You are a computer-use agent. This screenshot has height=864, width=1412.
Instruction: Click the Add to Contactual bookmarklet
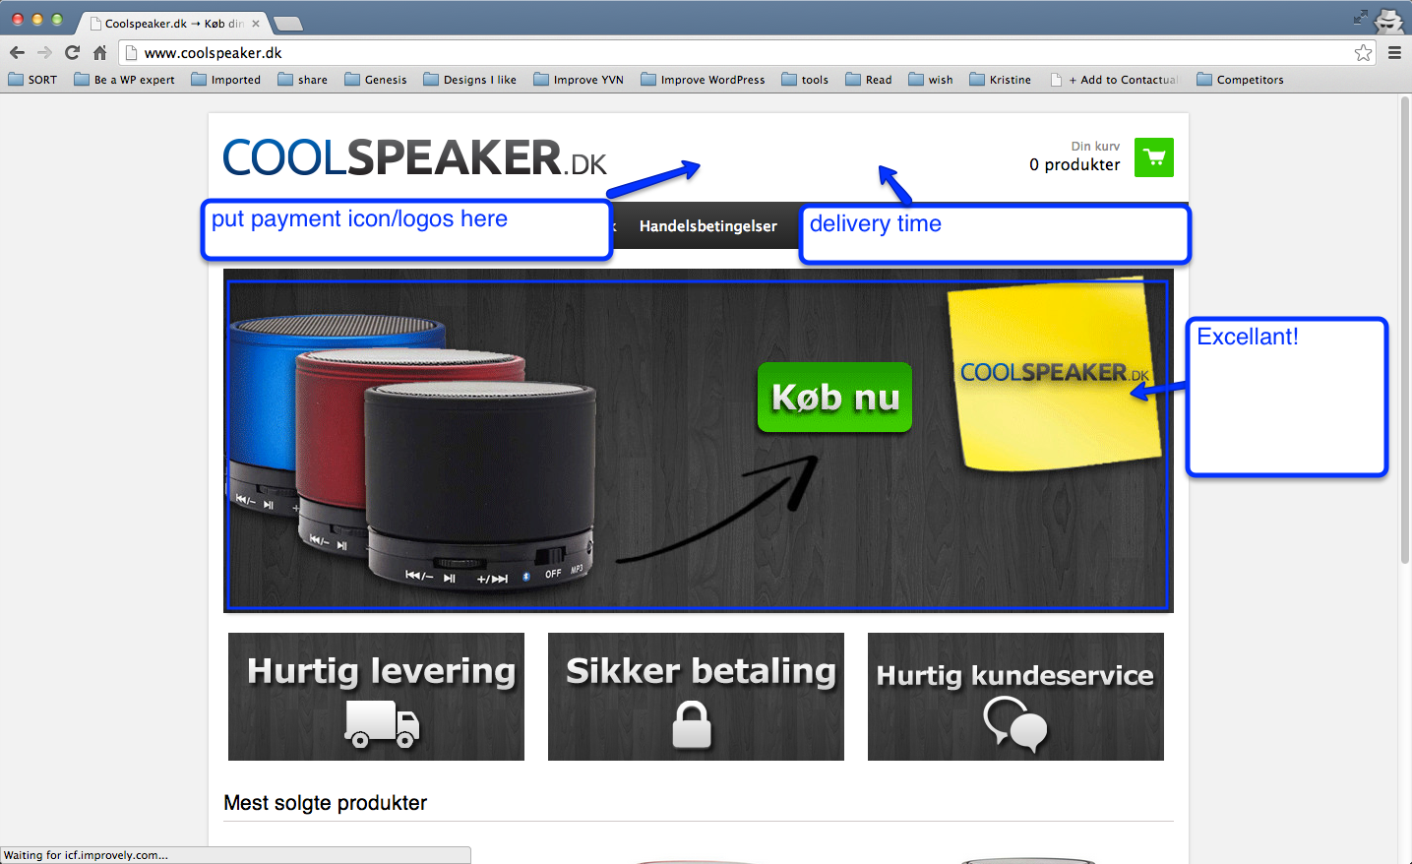point(1115,80)
